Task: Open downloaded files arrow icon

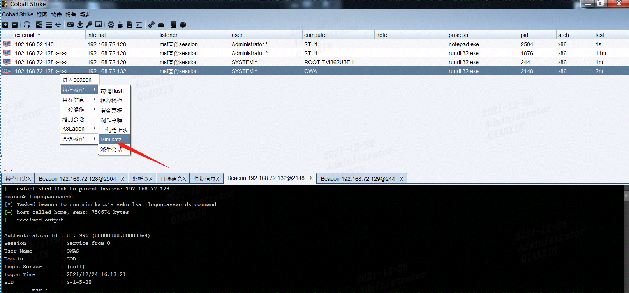Action: (x=80, y=24)
